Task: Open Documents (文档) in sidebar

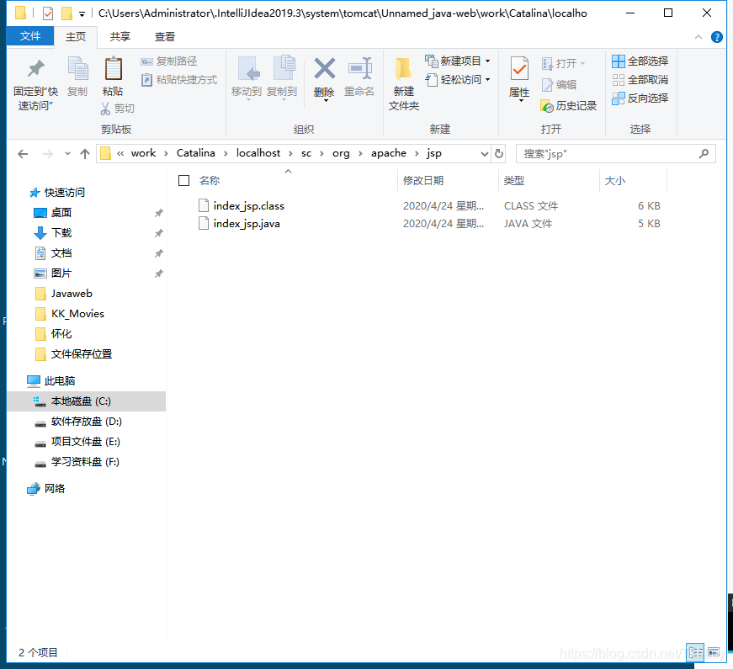Action: (61, 253)
